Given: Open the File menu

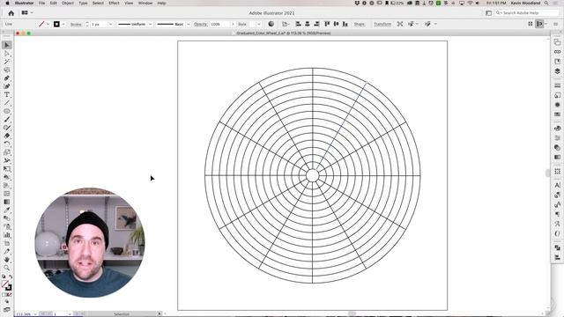Looking at the screenshot, I should pos(41,3).
